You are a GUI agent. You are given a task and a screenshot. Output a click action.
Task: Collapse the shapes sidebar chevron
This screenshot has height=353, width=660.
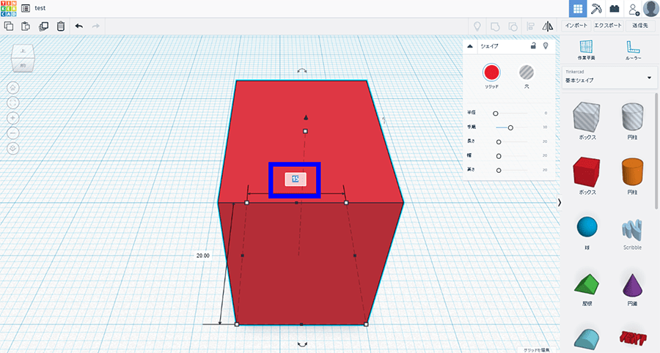(560, 203)
